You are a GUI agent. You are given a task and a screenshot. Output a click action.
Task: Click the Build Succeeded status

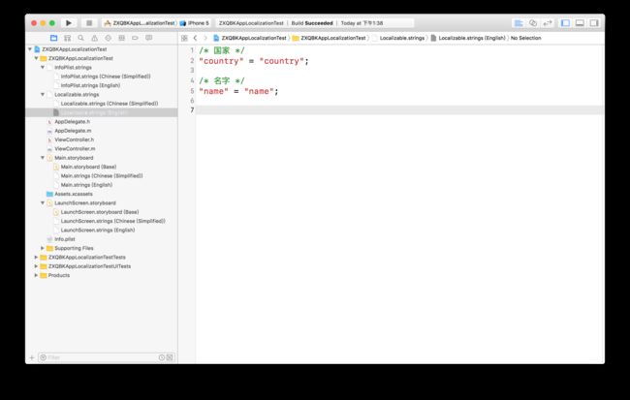click(312, 23)
